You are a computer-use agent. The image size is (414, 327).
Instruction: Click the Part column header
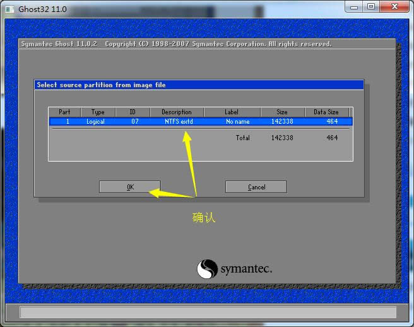64,112
